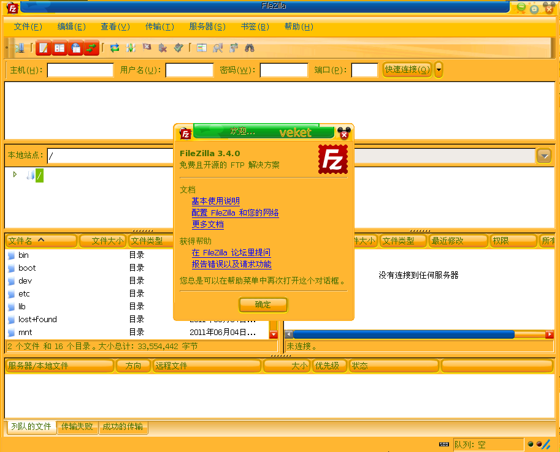Open the 查看(V) menu
Image resolution: width=560 pixels, height=452 pixels.
115,27
